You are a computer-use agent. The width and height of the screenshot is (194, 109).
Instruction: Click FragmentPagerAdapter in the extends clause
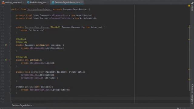point(75,9)
